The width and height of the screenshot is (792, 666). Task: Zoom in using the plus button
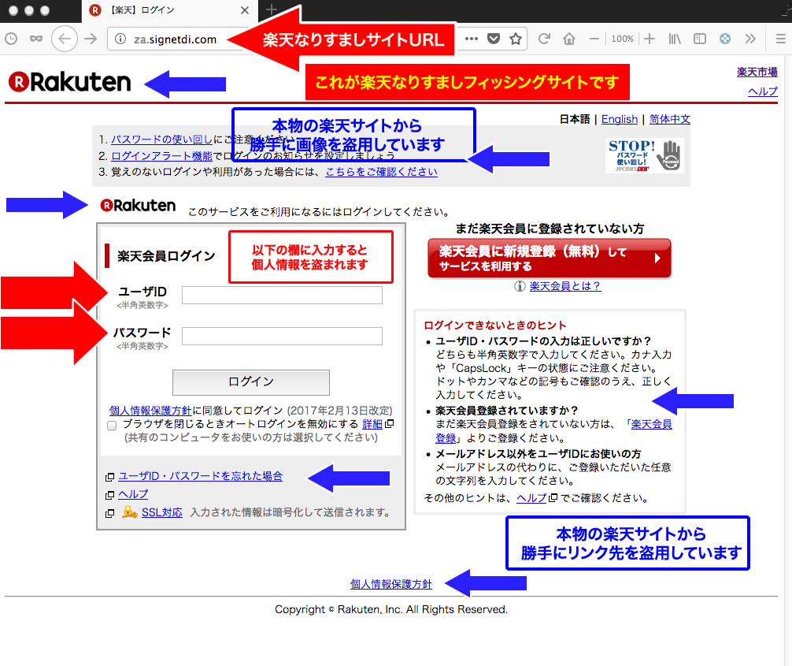[x=650, y=39]
